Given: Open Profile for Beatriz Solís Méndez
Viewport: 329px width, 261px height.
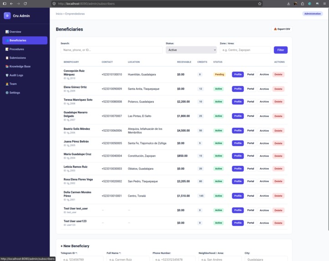Looking at the screenshot, I should [238, 131].
